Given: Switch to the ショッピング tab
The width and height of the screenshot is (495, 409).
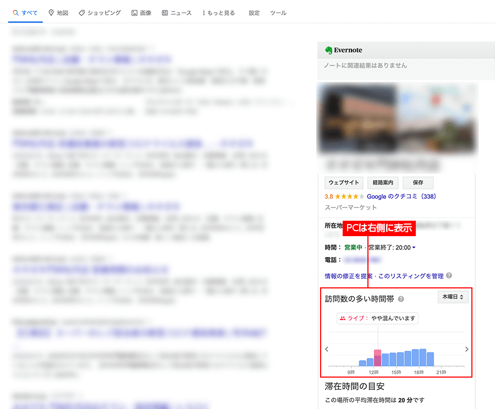Looking at the screenshot, I should point(100,13).
